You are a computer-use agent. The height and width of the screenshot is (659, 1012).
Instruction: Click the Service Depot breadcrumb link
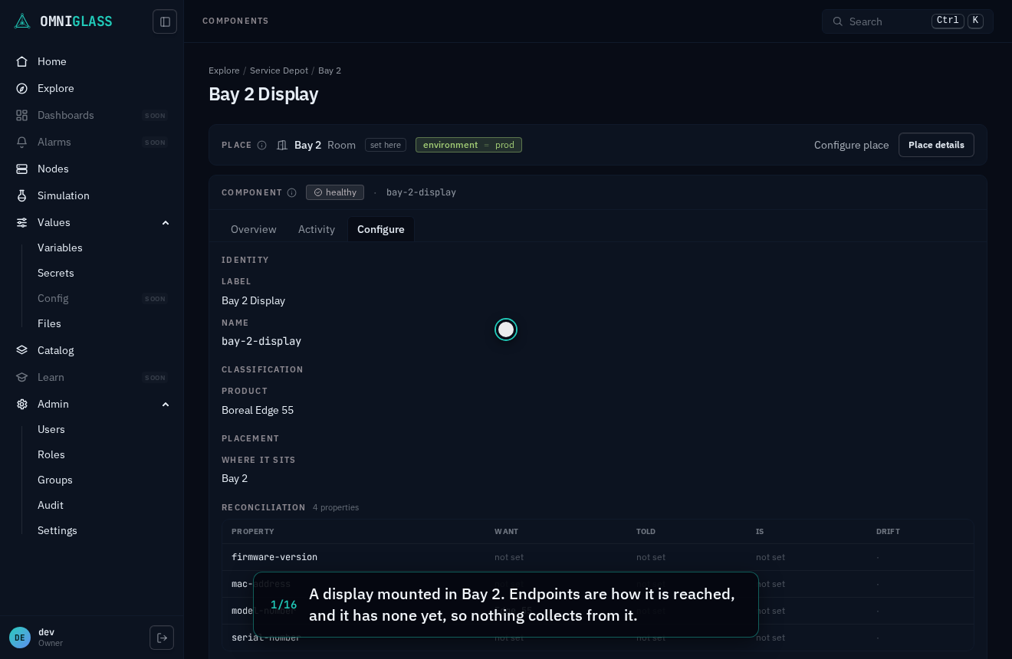(x=279, y=70)
